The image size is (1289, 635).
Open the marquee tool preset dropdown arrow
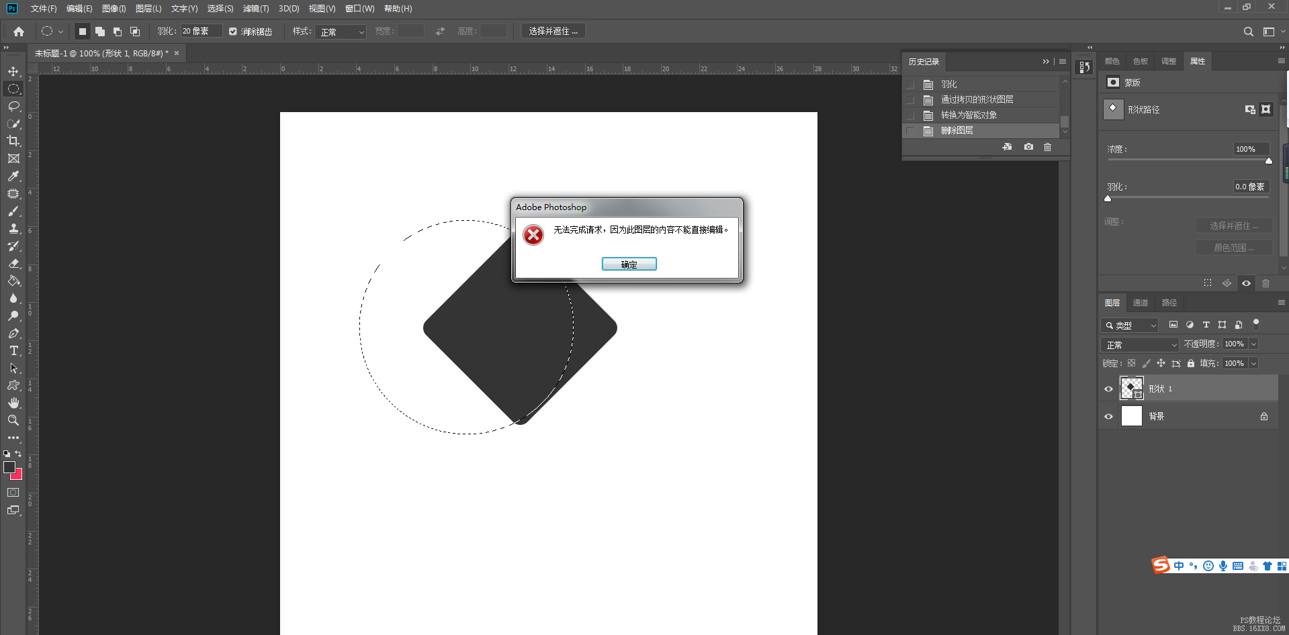[60, 32]
